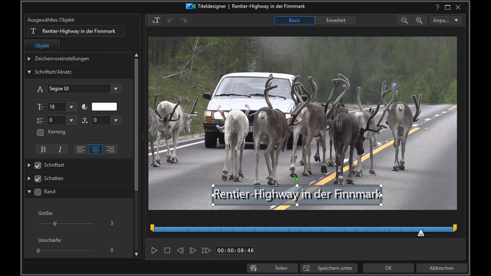Open the Segoe UI font dropdown
The width and height of the screenshot is (491, 276).
pos(115,89)
